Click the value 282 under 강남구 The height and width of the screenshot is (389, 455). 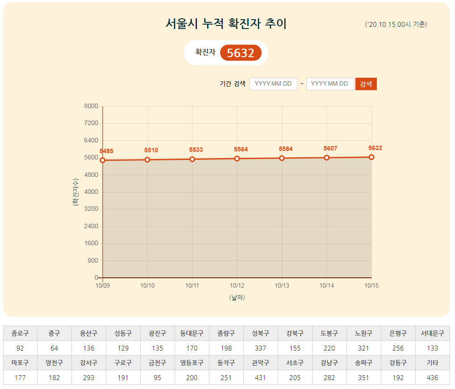tap(330, 378)
